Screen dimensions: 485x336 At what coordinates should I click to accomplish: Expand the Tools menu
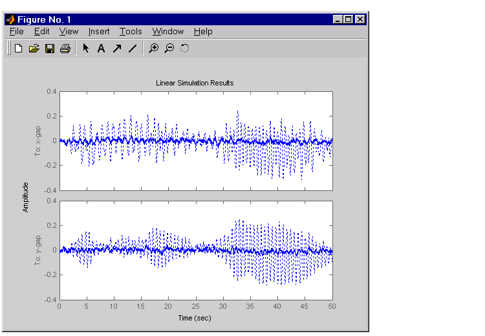pyautogui.click(x=131, y=31)
